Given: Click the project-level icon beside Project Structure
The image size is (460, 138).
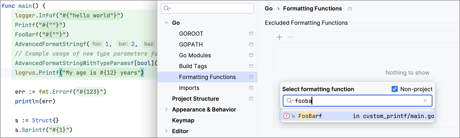Looking at the screenshot, I should pos(251,99).
